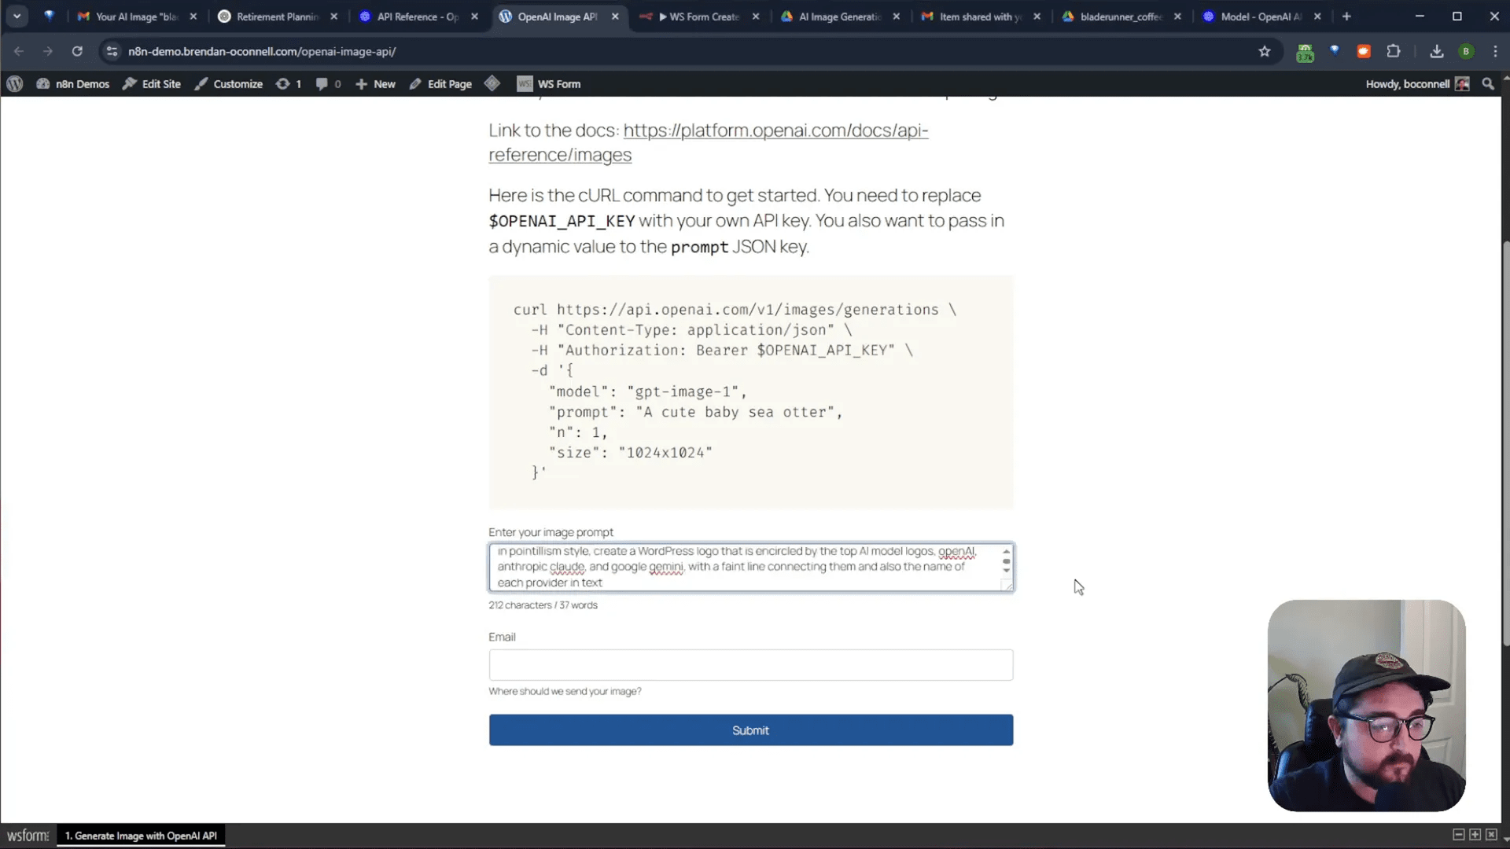Click the prompt textarea scroll down arrow
Screen dimensions: 1510x849
tap(1006, 571)
